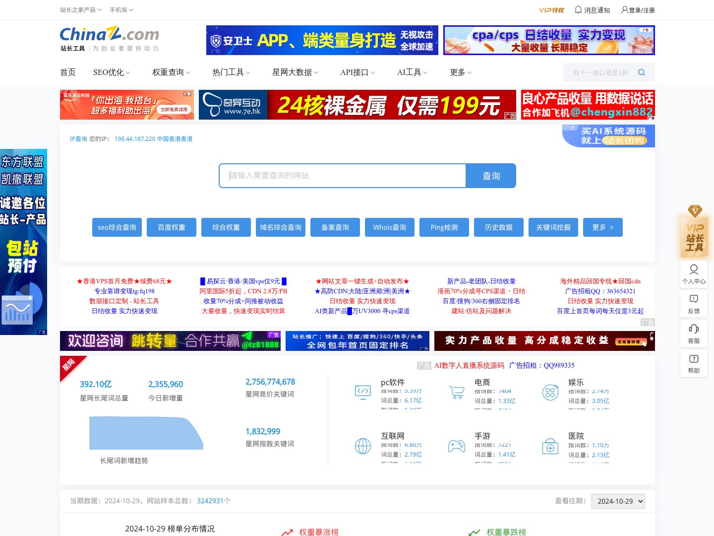This screenshot has width=714, height=536.
Task: Open the 欢迎咨询 跳转量 banner
Action: (170, 341)
